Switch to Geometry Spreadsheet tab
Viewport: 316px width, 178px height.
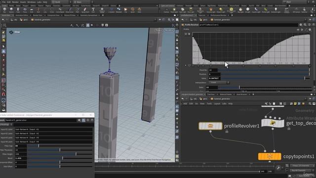89,15
